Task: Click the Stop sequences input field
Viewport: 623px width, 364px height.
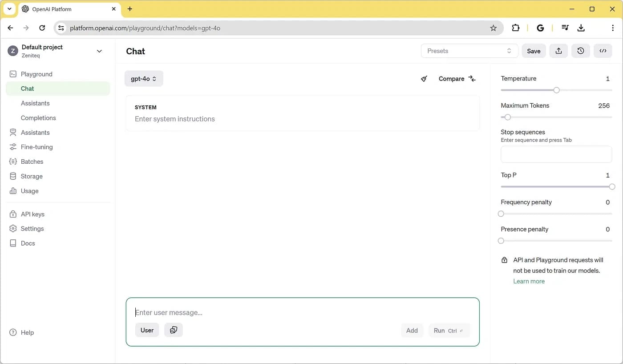Action: (556, 154)
